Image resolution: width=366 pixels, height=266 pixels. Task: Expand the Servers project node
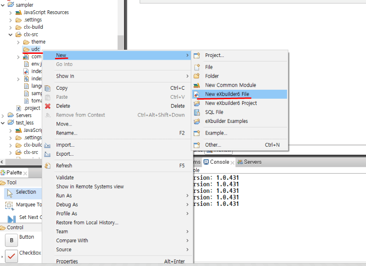pyautogui.click(x=3, y=115)
